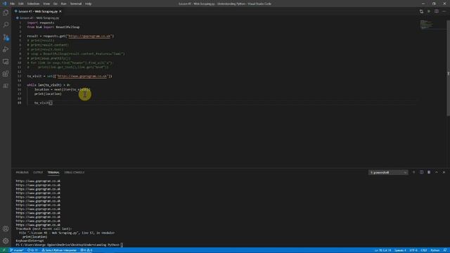Screen dimensions: 450x253
Task: Open the Accounts menu icon
Action: 6,228
